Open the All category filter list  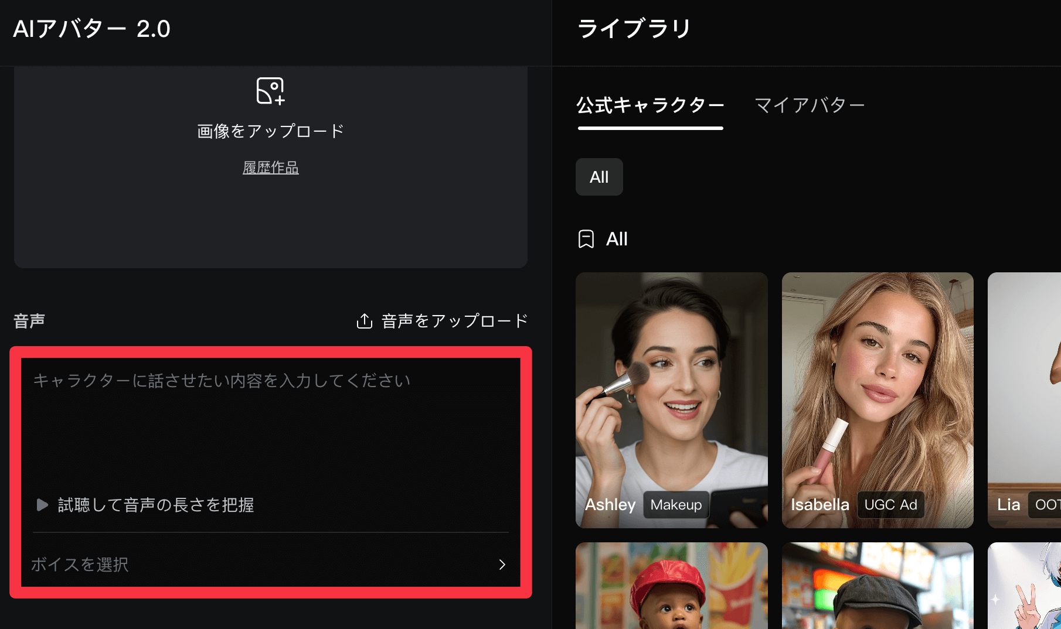pos(603,238)
